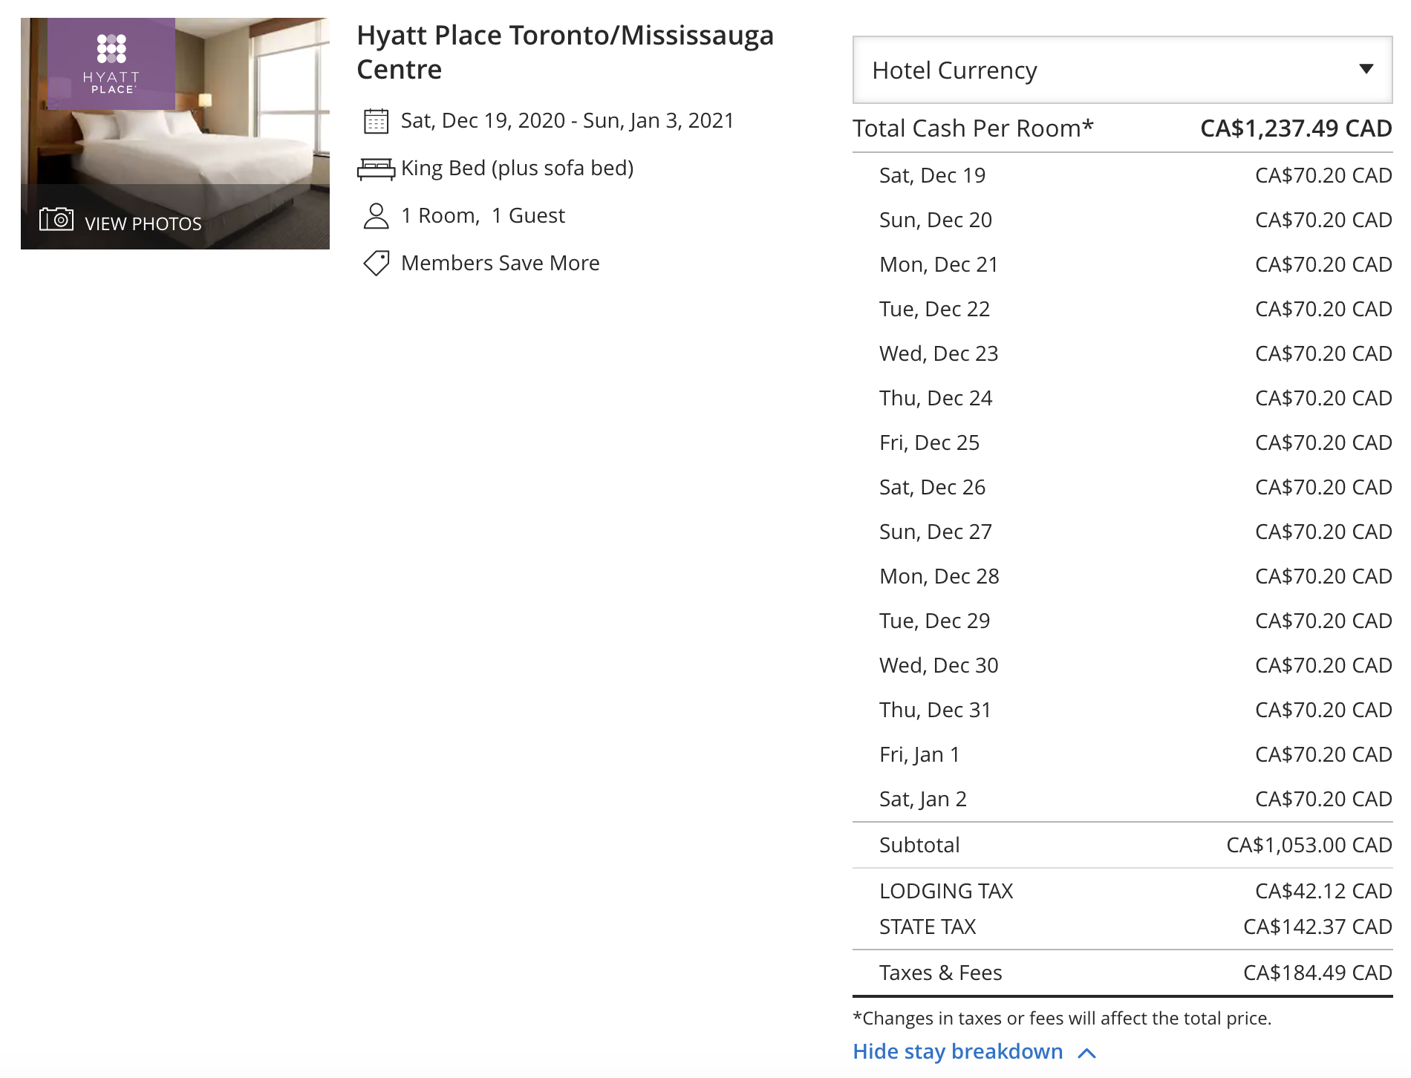Collapse breakdown using the chevron up arrow
The image size is (1411, 1078).
1086,1053
